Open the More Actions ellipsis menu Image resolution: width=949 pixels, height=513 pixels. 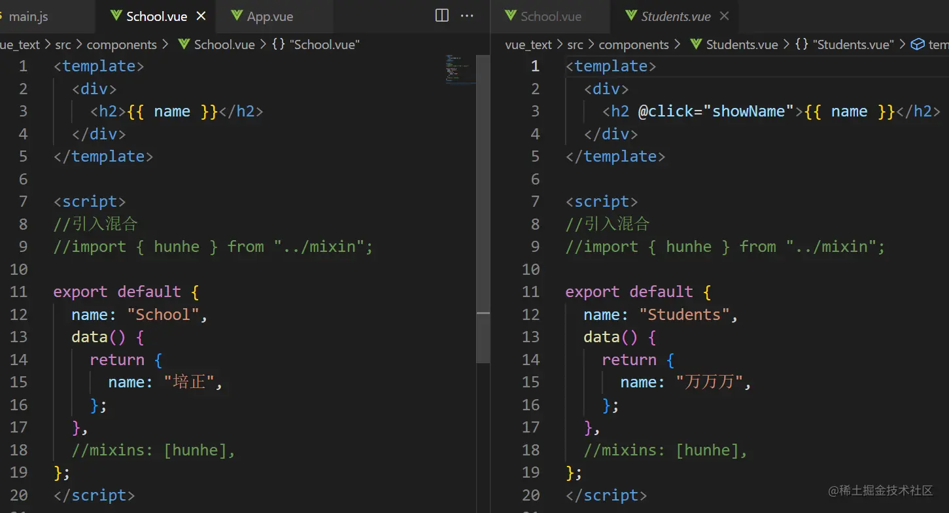click(x=467, y=16)
